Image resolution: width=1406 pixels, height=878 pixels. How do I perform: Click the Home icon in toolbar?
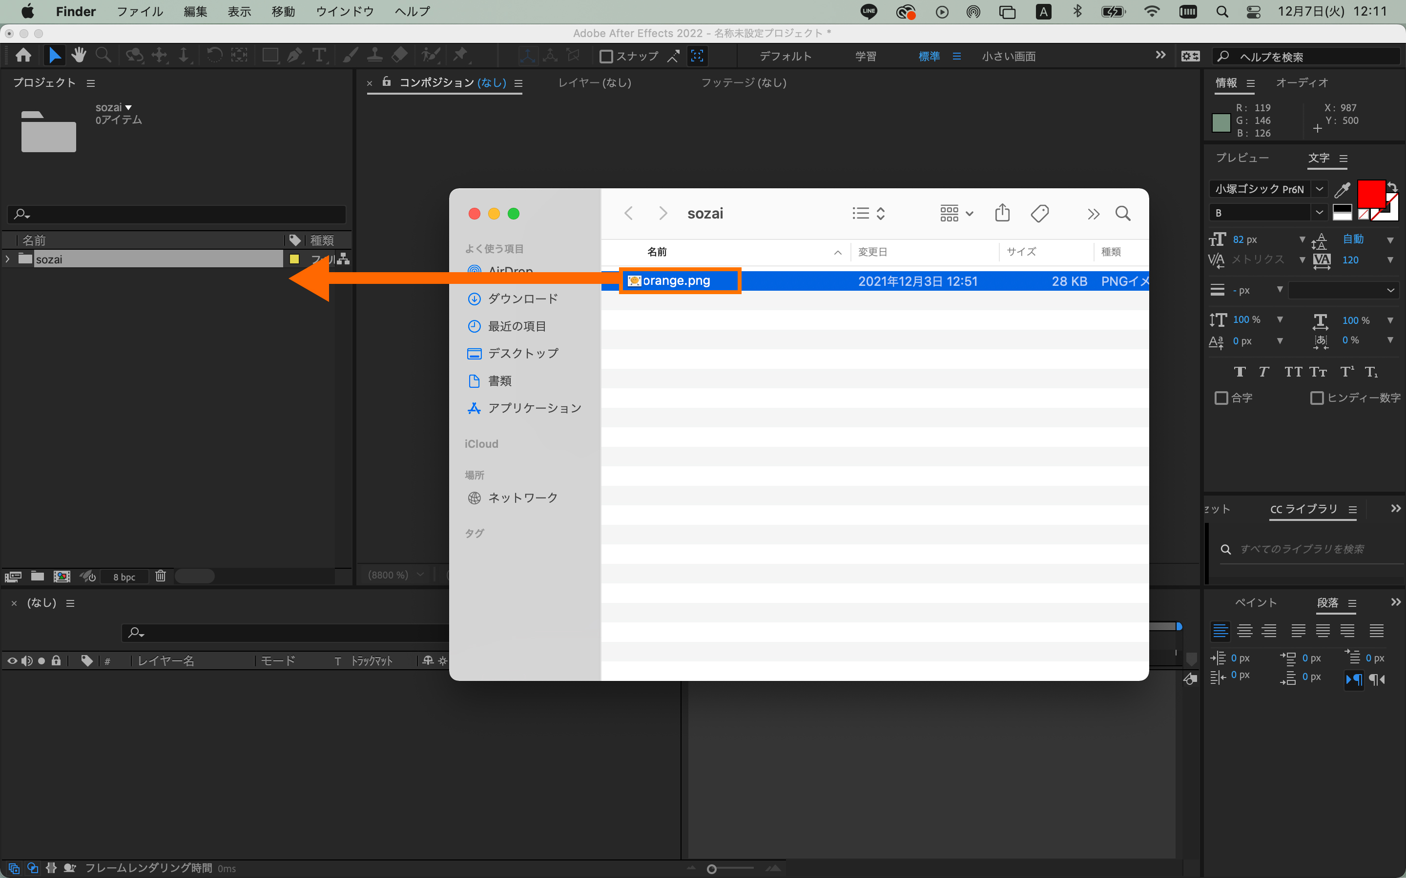[23, 56]
